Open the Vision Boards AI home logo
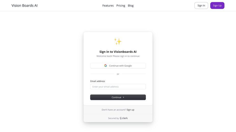 click(24, 6)
